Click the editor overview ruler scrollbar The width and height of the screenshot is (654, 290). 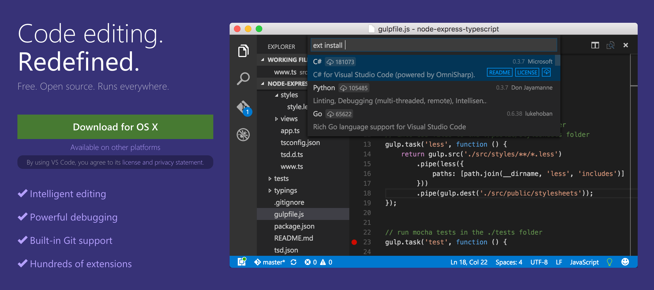click(634, 155)
